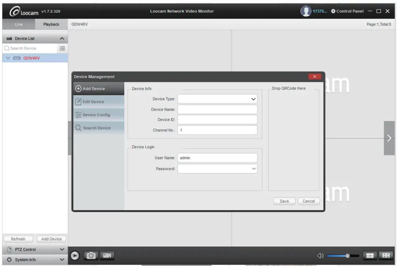The height and width of the screenshot is (269, 399).
Task: Collapse the Device List panel
Action: [62, 39]
